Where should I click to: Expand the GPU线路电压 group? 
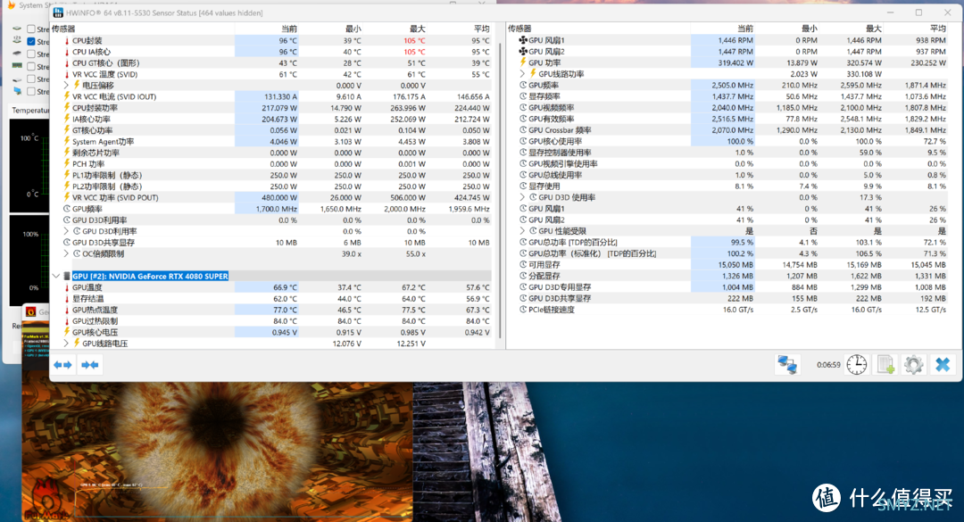(66, 343)
